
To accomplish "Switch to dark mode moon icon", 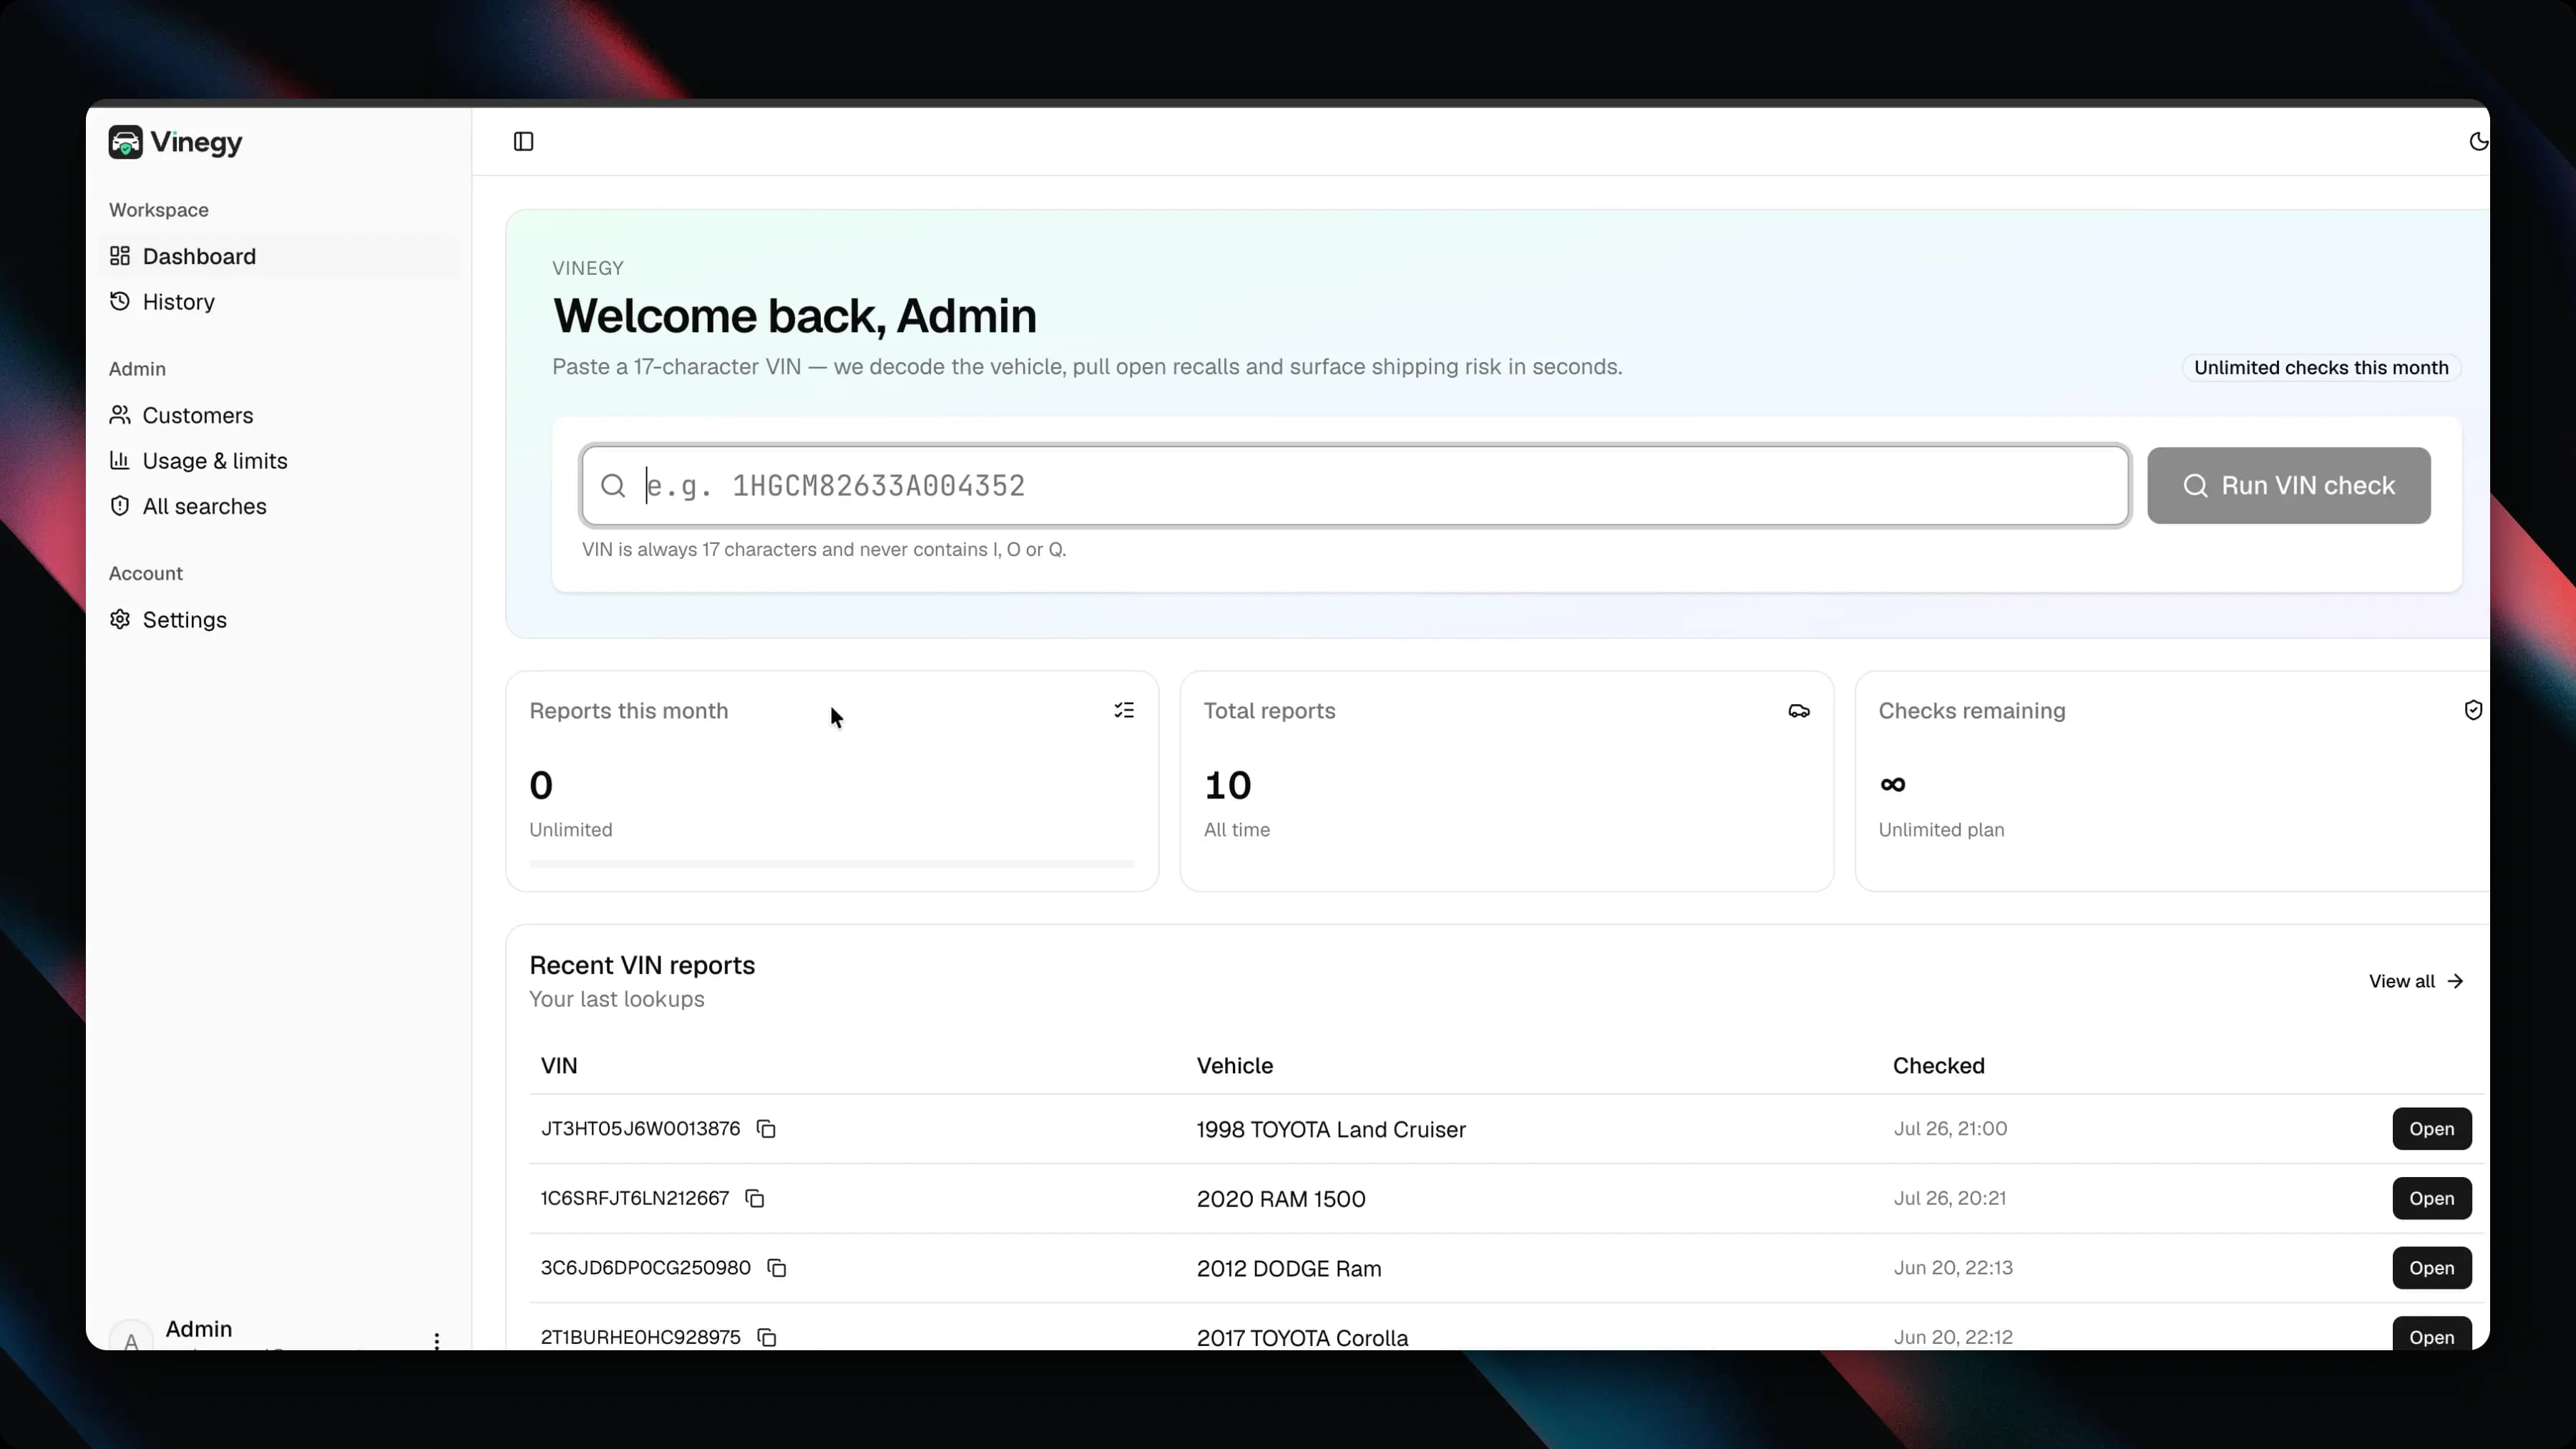I will (x=2478, y=142).
